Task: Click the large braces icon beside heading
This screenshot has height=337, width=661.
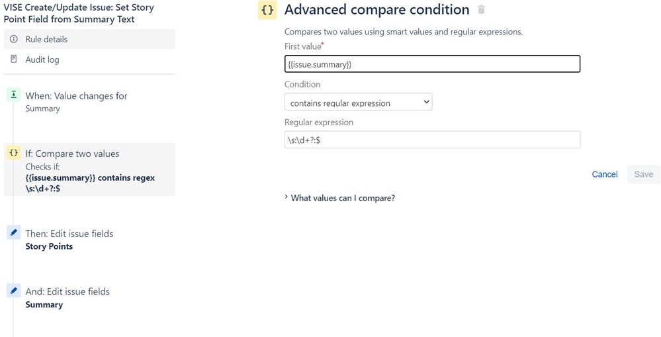Action: coord(267,11)
